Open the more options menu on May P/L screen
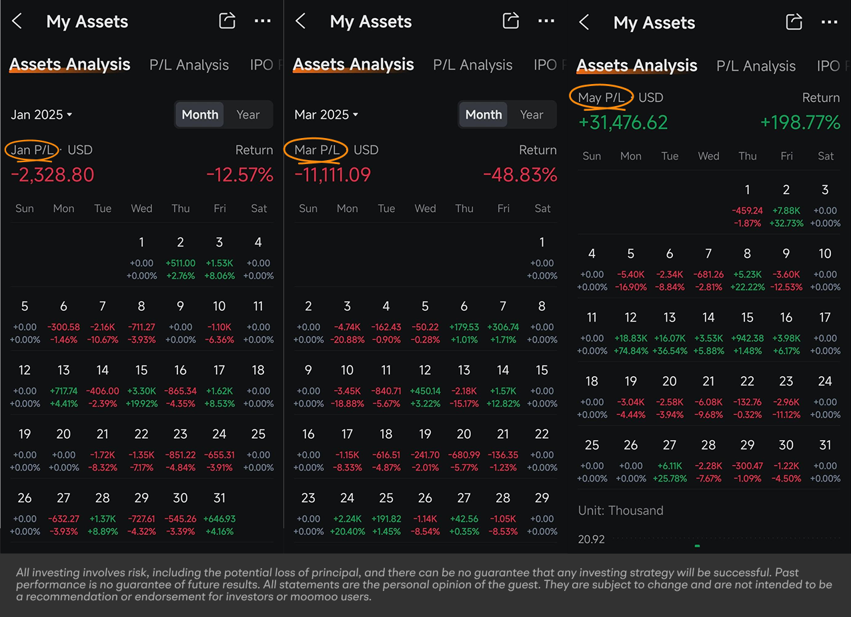 pos(830,22)
